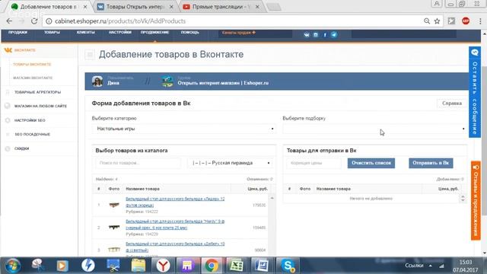
Task: Open the КЛИЕНТЫ menu
Action: coord(86,32)
